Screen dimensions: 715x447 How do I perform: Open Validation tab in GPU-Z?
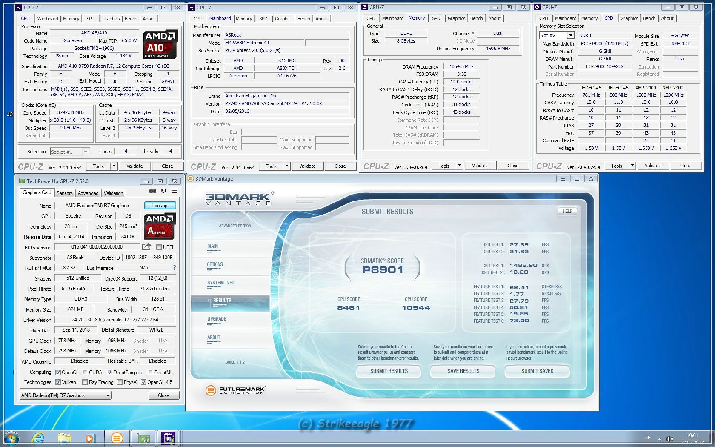click(114, 193)
